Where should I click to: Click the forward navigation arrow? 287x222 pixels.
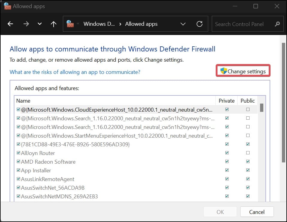[x=26, y=24]
